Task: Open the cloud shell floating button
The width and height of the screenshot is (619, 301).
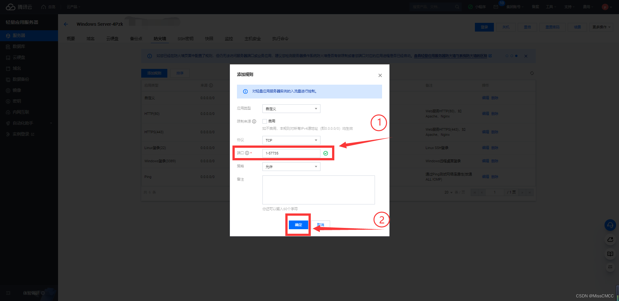Action: tap(610, 240)
